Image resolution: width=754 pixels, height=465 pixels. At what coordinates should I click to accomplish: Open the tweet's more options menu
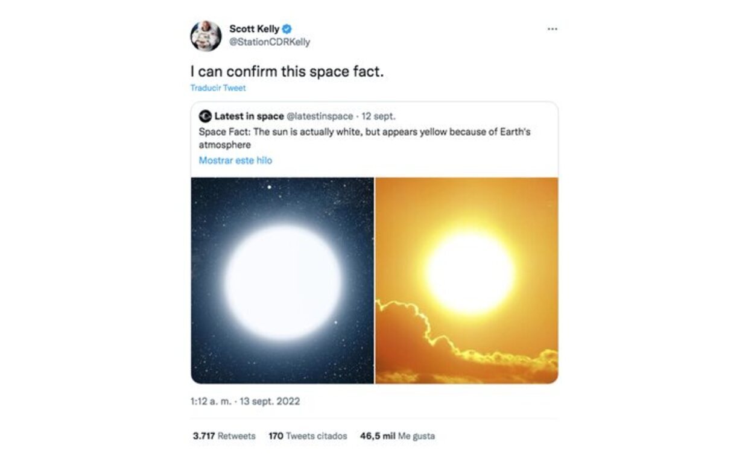pos(553,28)
